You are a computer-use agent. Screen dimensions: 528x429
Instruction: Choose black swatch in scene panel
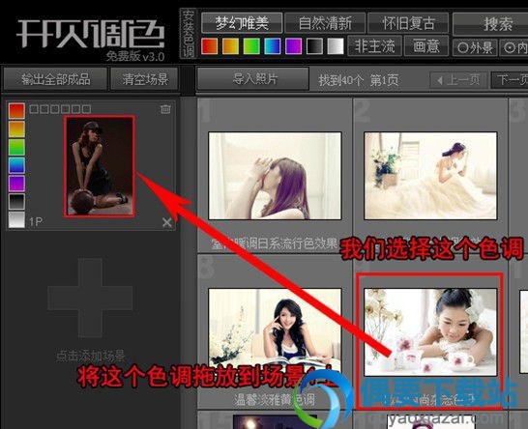[x=16, y=202]
